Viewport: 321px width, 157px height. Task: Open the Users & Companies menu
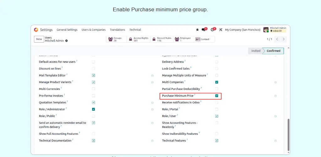pos(93,30)
